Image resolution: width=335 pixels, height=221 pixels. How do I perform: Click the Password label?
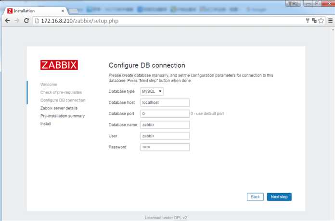(117, 147)
